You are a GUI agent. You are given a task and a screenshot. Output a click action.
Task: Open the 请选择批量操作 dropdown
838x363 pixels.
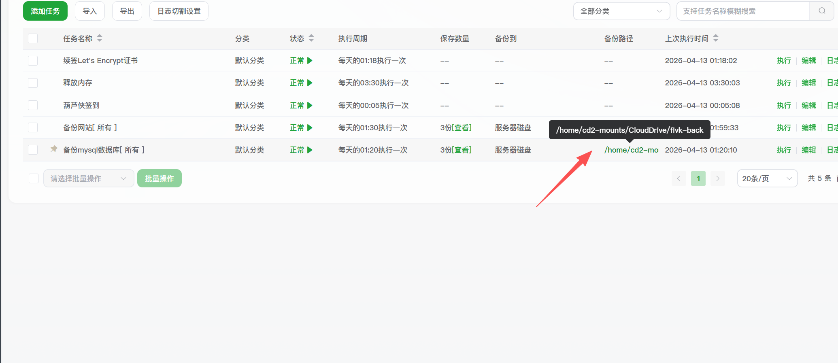[88, 178]
